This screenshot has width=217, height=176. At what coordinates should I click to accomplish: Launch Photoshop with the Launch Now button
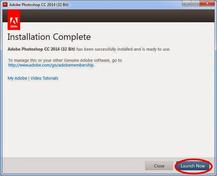pyautogui.click(x=193, y=166)
